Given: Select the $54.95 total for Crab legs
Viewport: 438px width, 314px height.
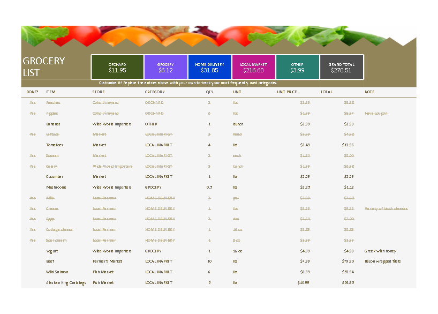Looking at the screenshot, I should pyautogui.click(x=348, y=283).
